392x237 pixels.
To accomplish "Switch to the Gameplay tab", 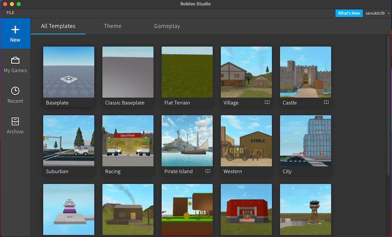I will tap(167, 26).
